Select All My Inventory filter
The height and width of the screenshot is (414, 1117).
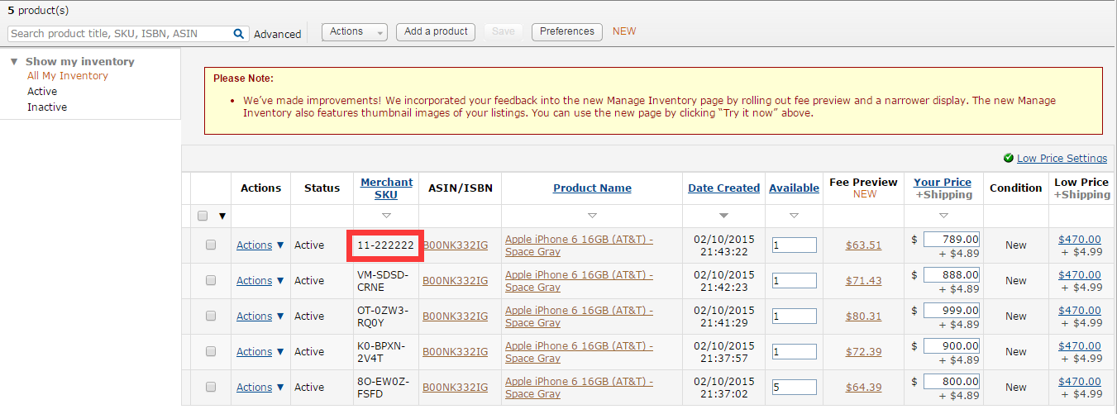68,76
